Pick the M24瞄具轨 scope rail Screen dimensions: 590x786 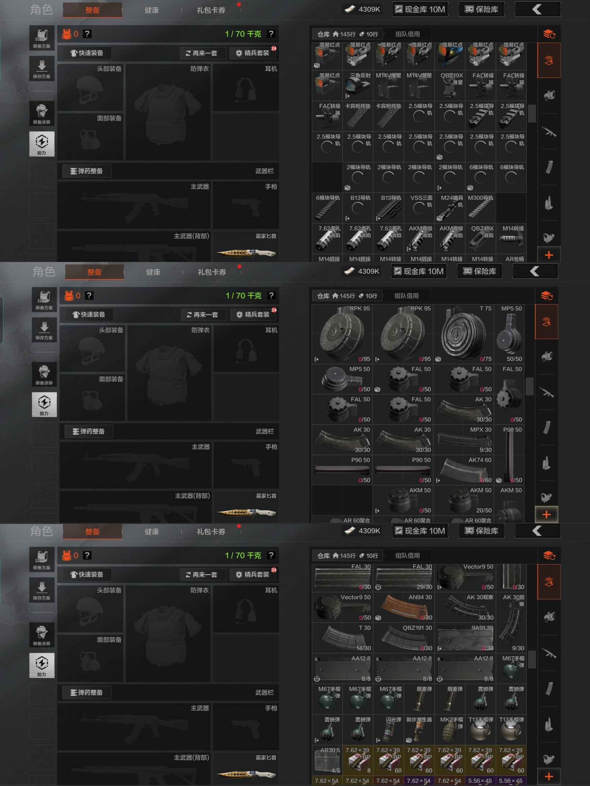pyautogui.click(x=450, y=208)
